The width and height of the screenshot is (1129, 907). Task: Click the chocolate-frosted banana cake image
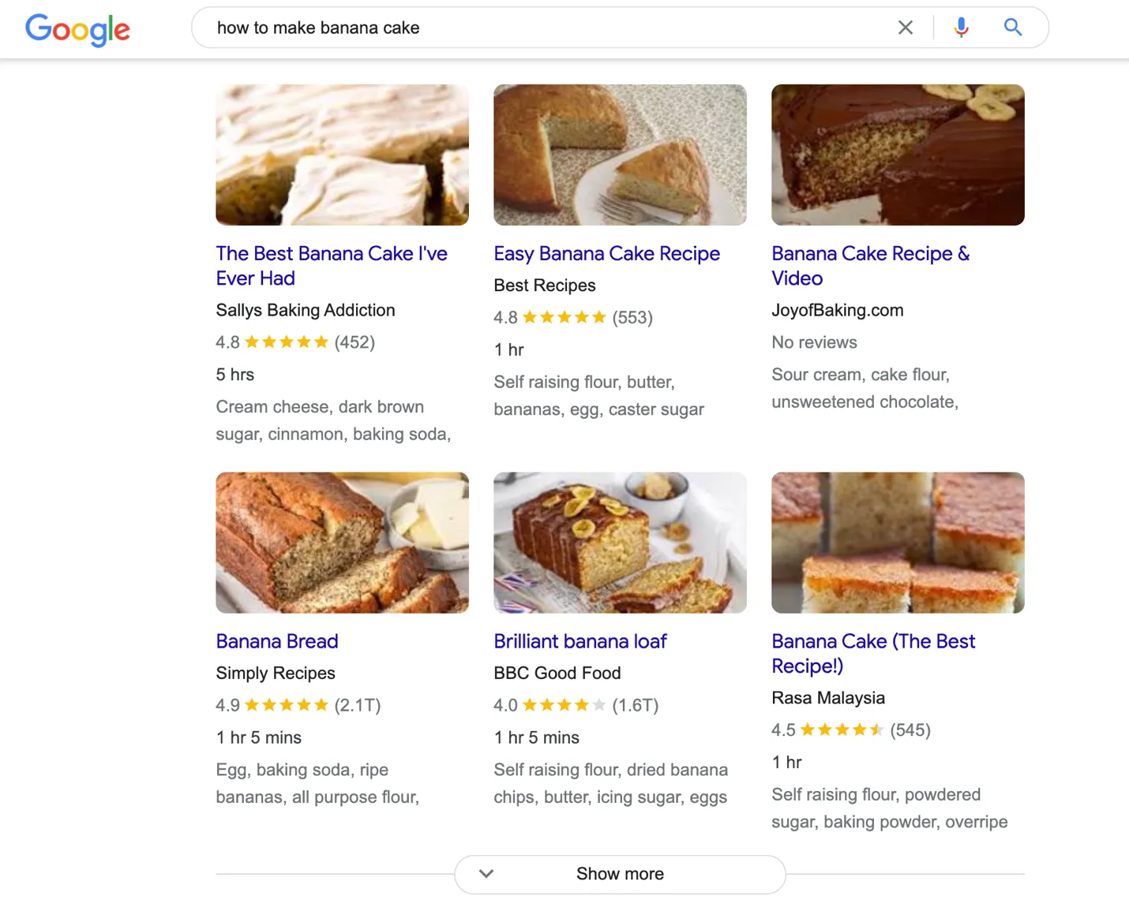898,155
